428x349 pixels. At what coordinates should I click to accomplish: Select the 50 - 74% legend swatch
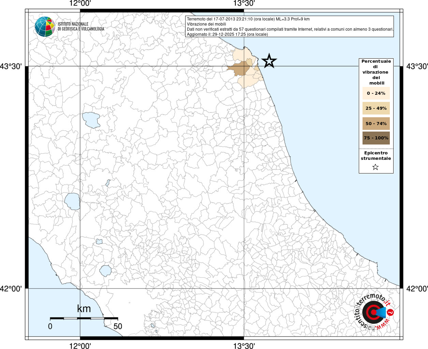376,123
